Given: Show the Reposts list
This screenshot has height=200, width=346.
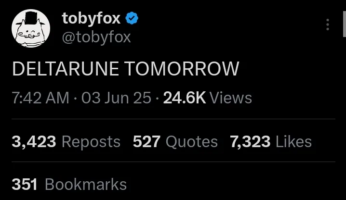Looking at the screenshot, I should pyautogui.click(x=91, y=142).
